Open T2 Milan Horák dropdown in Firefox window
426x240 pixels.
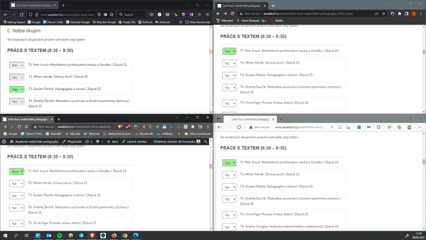pos(17,77)
